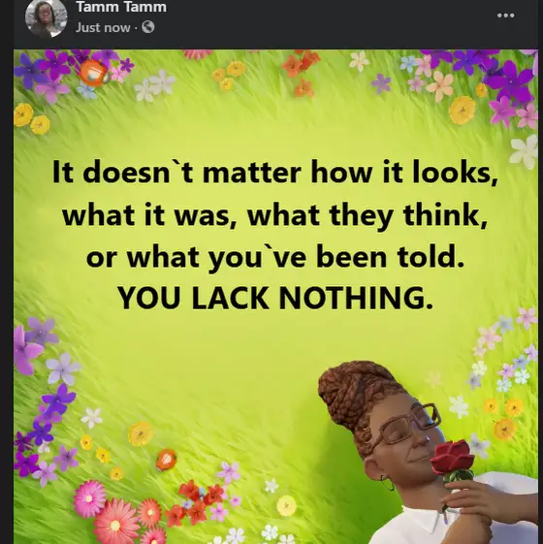Click the orange ladybug near bottom flowers

point(166,459)
